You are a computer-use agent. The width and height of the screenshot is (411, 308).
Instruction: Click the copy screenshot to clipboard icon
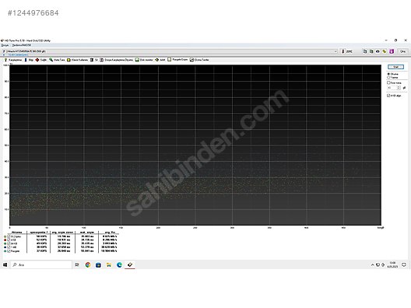(x=371, y=51)
